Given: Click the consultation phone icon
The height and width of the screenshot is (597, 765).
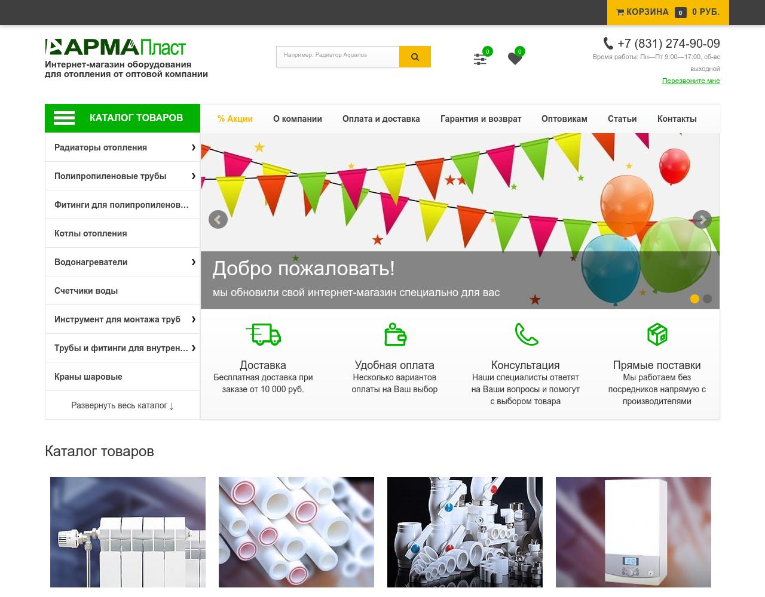Looking at the screenshot, I should coord(526,334).
